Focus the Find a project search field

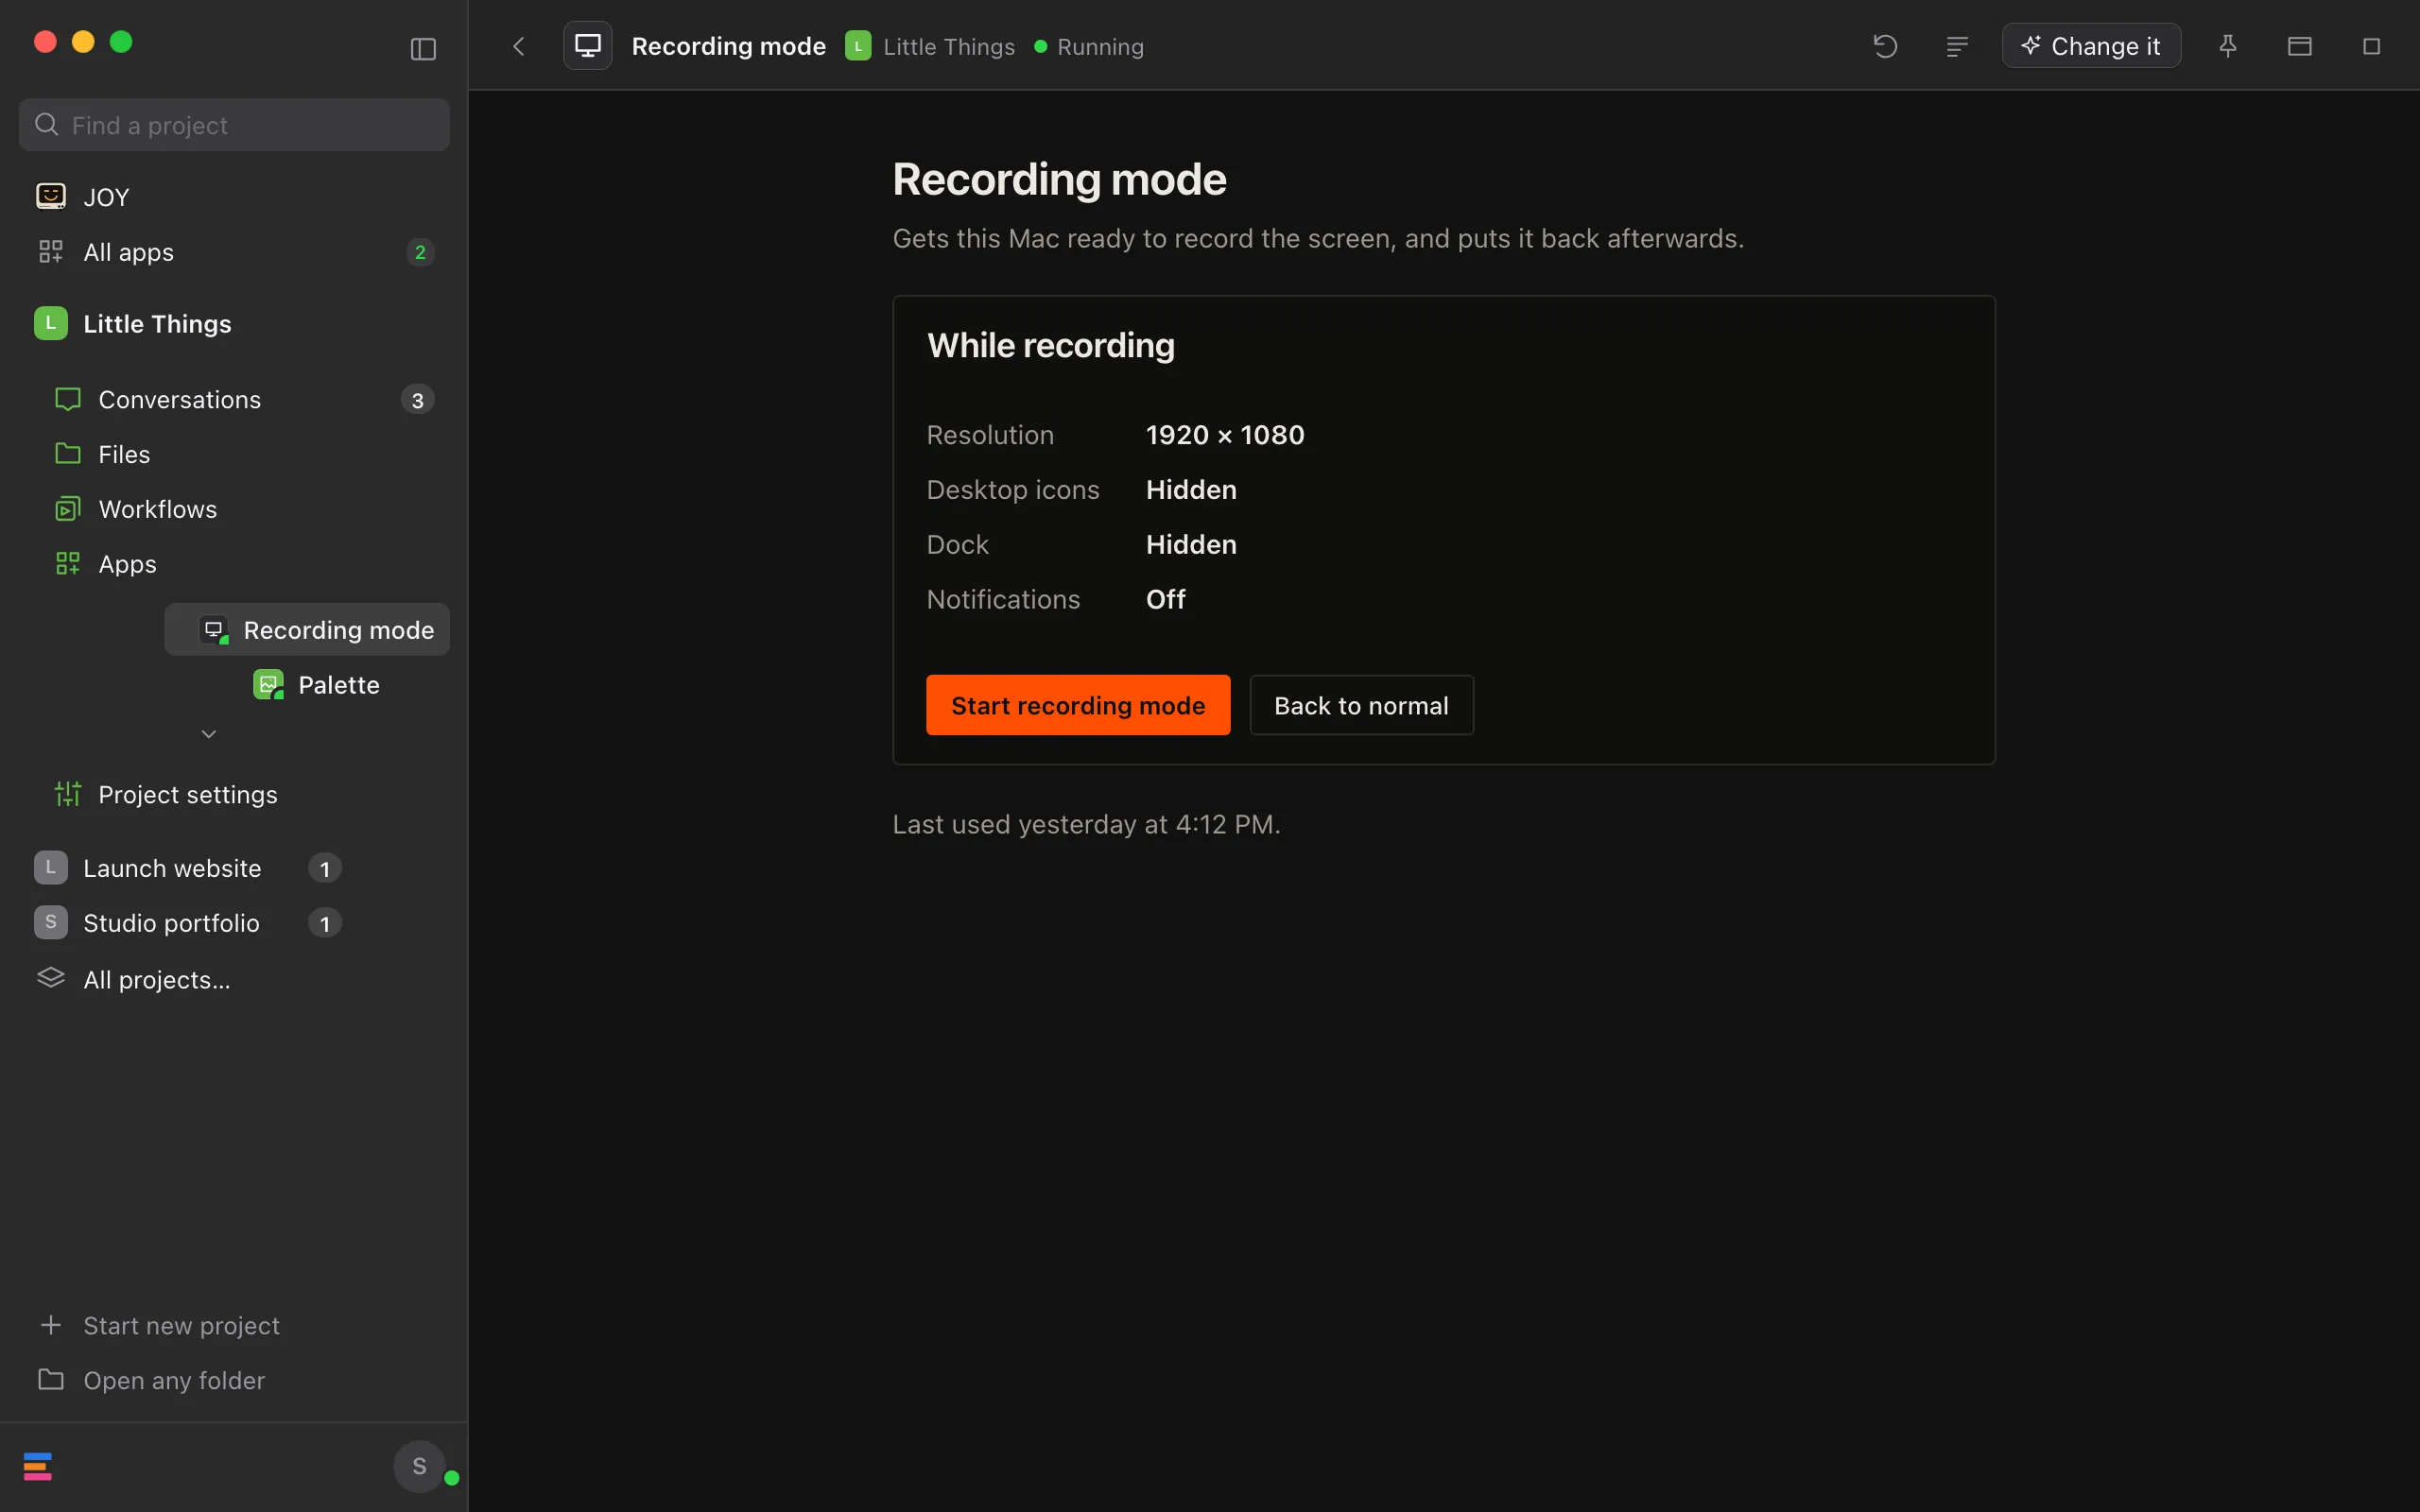234,125
